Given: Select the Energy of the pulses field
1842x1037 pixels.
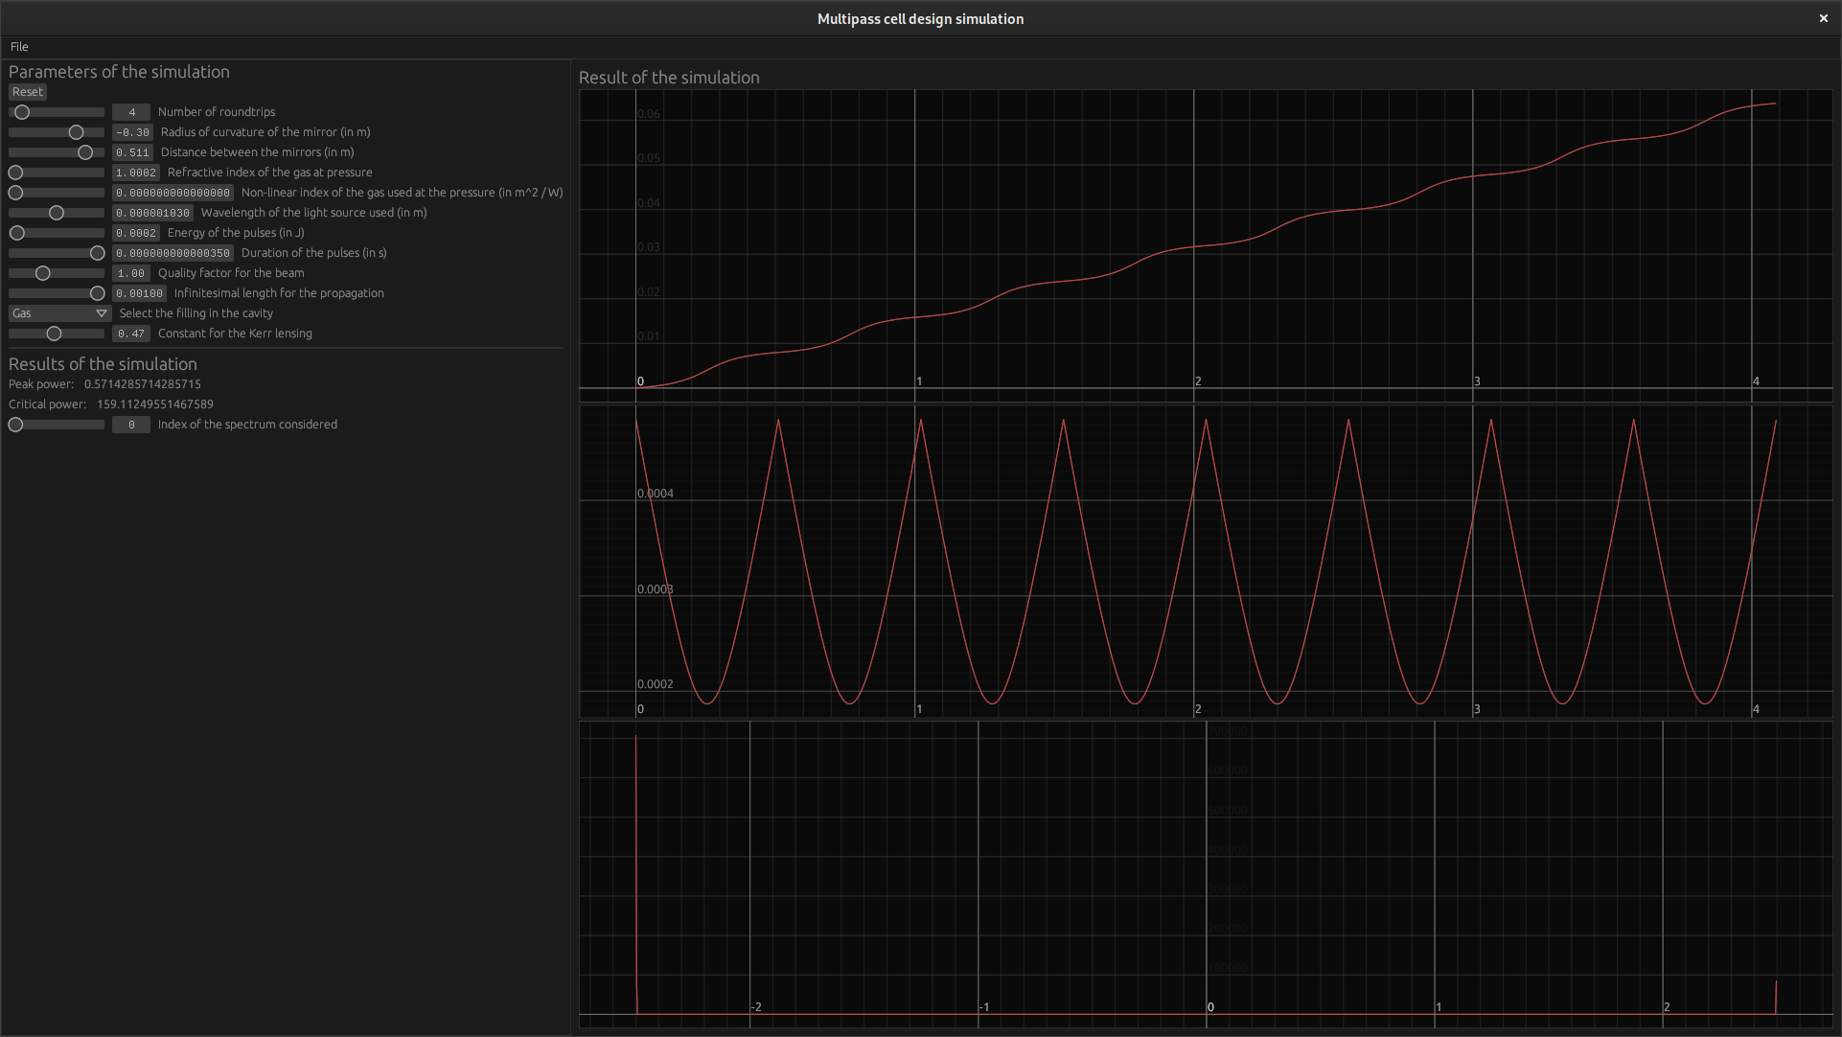Looking at the screenshot, I should (136, 233).
